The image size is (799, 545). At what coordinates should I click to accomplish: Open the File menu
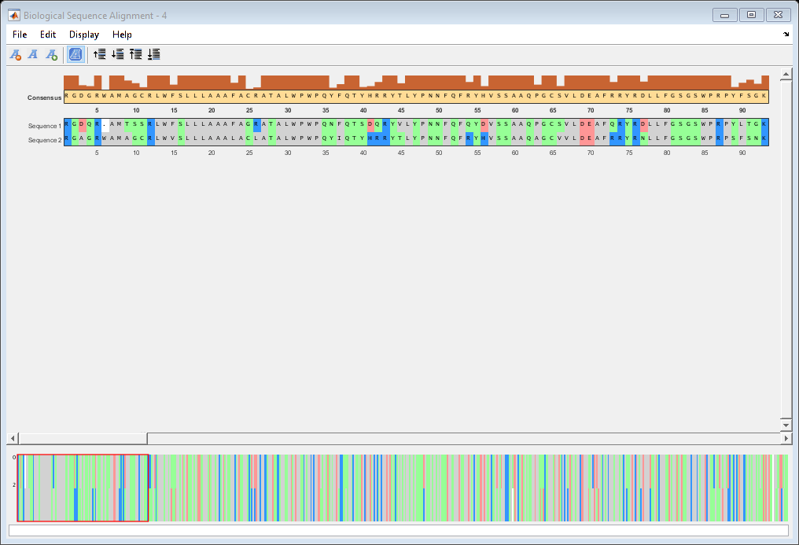(x=20, y=35)
